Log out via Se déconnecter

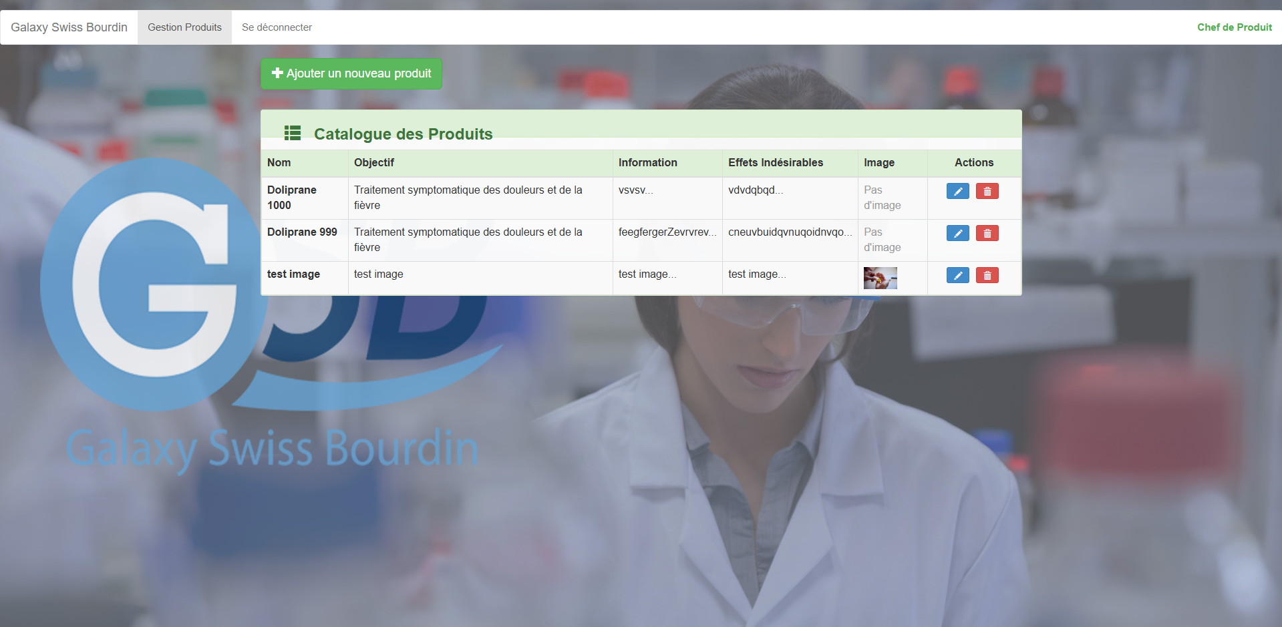pos(277,27)
